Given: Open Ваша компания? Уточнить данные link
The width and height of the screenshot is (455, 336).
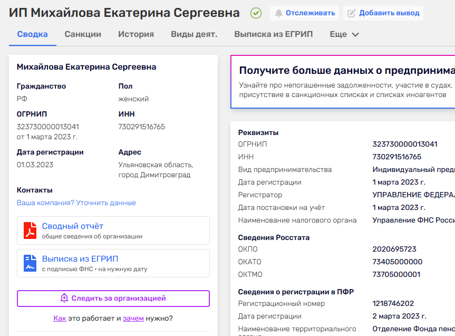Looking at the screenshot, I should point(76,203).
